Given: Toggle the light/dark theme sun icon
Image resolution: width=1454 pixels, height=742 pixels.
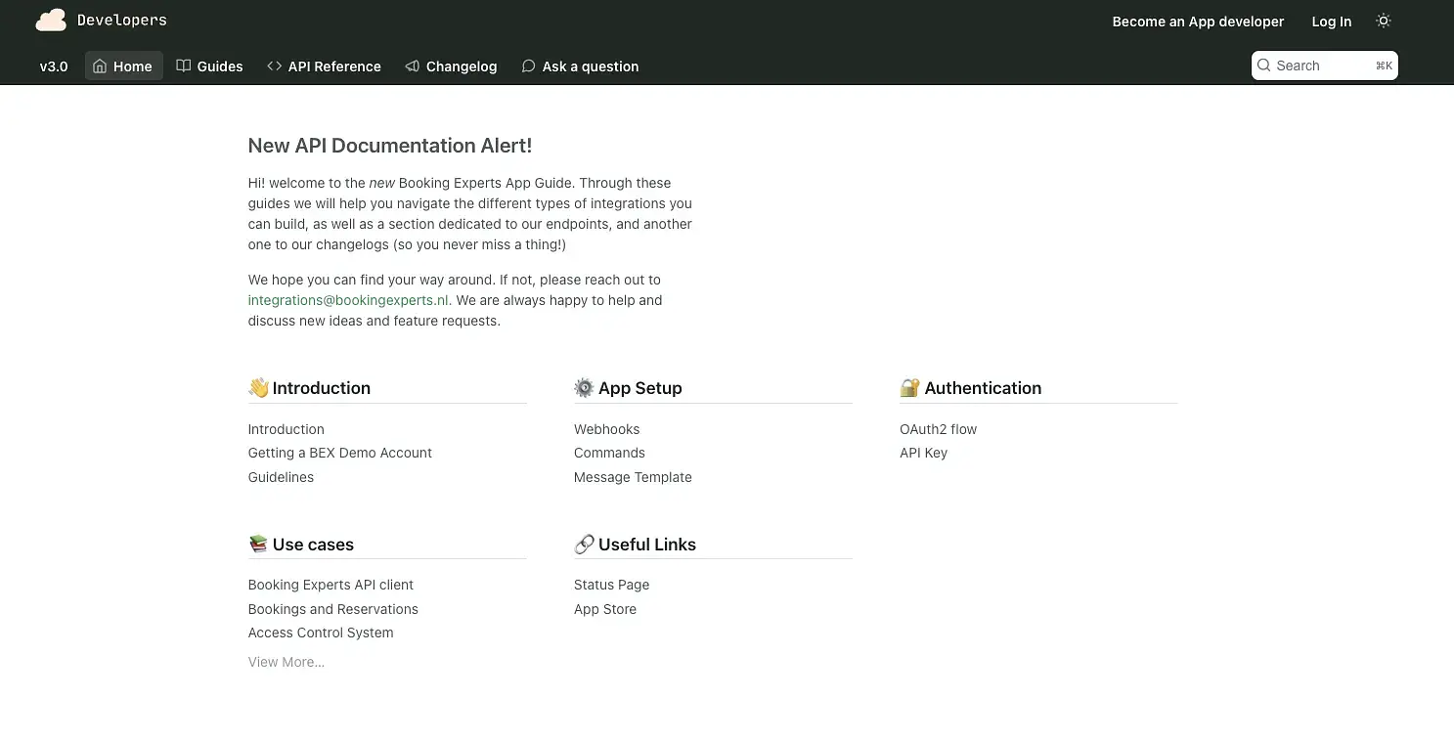Looking at the screenshot, I should point(1383,21).
